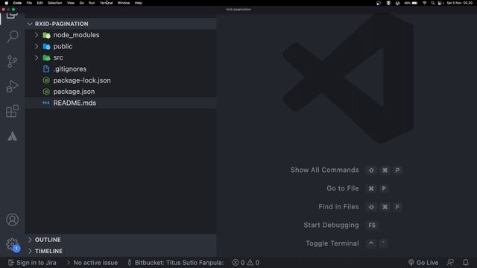
Task: Open the Selection menu
Action: 54,3
